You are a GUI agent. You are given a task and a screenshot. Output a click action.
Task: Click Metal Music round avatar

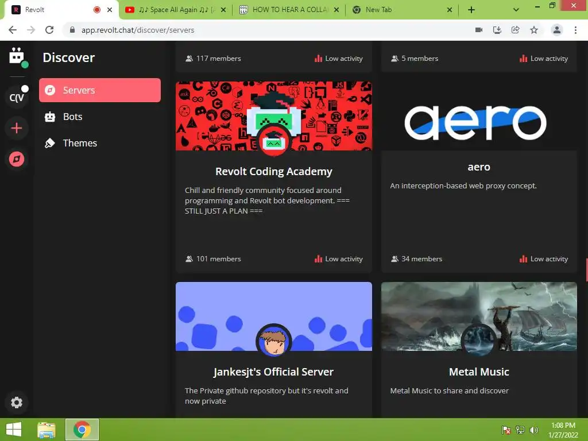[x=479, y=341]
